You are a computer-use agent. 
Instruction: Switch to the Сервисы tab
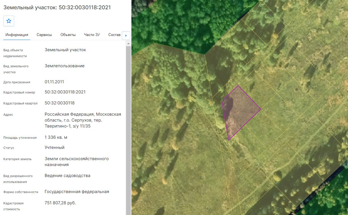[44, 35]
